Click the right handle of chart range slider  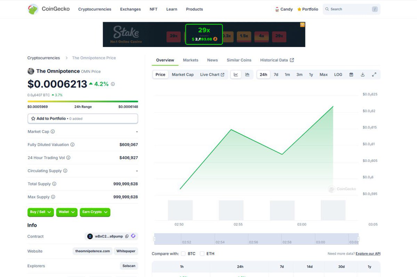[358, 239]
